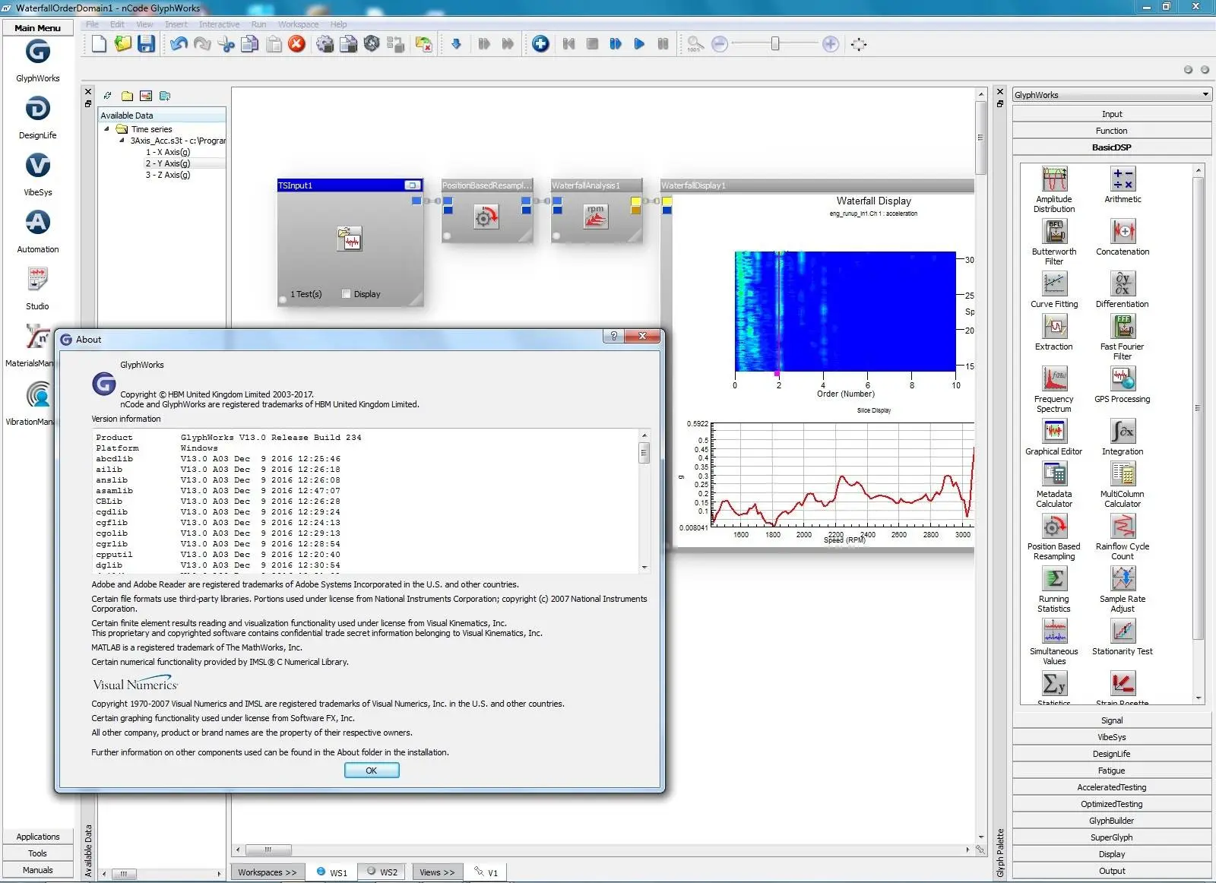This screenshot has height=883, width=1216.
Task: Collapse the Time series tree node
Action: (107, 129)
